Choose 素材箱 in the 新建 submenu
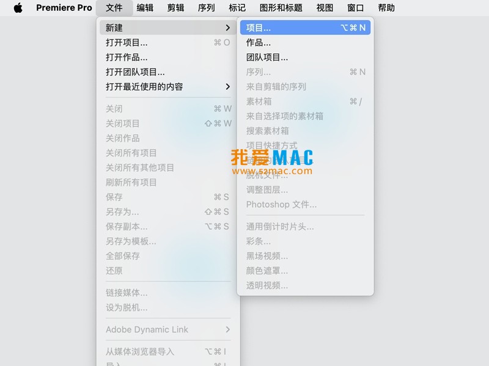Image resolution: width=489 pixels, height=366 pixels. click(305, 101)
